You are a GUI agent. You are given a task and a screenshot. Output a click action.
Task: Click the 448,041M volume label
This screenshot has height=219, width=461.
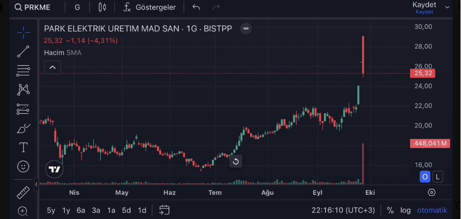pos(430,143)
